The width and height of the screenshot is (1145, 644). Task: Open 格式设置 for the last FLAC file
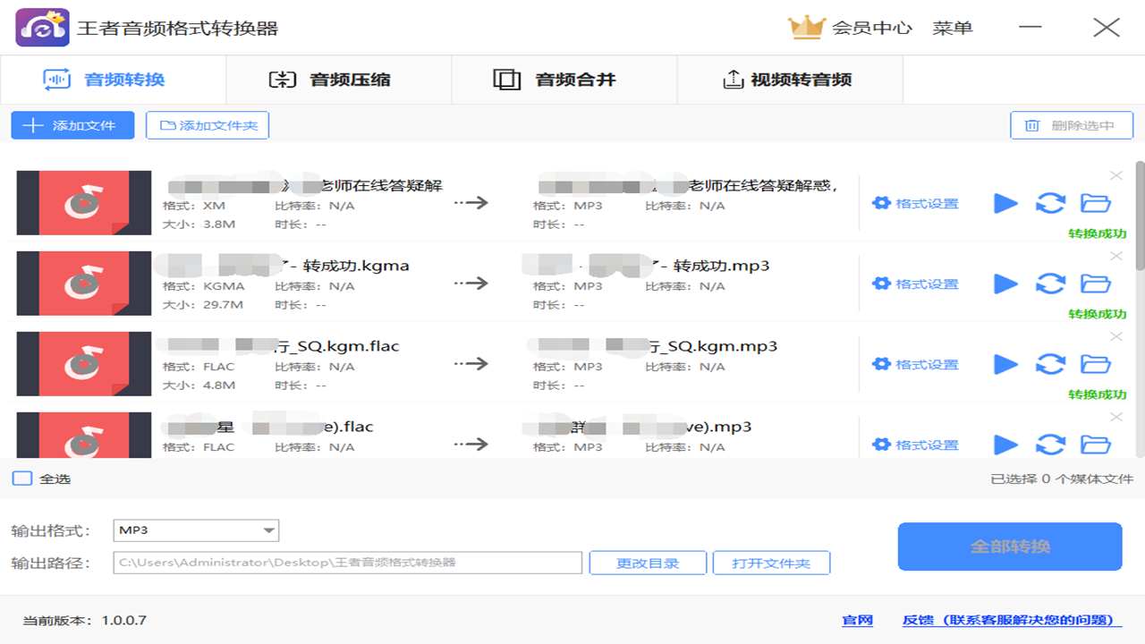(x=915, y=445)
